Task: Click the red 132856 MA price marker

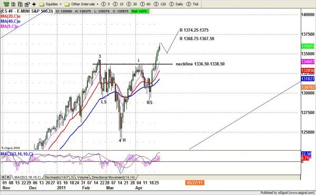Action: click(x=308, y=70)
